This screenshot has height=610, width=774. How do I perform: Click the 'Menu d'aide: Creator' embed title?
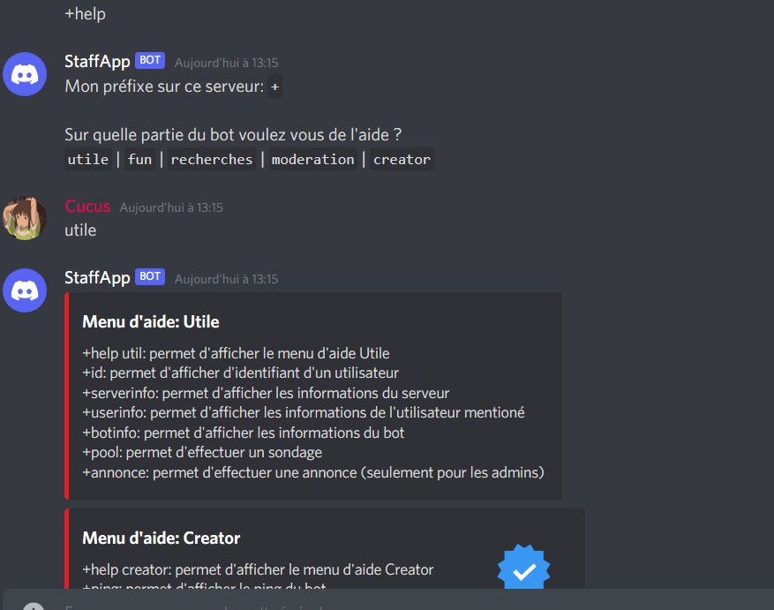[x=161, y=538]
